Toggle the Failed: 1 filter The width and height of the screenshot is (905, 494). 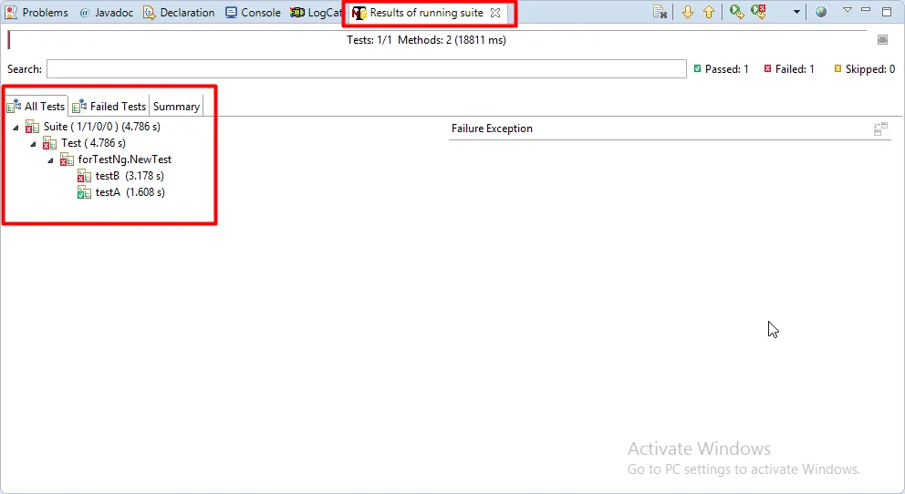pyautogui.click(x=789, y=69)
